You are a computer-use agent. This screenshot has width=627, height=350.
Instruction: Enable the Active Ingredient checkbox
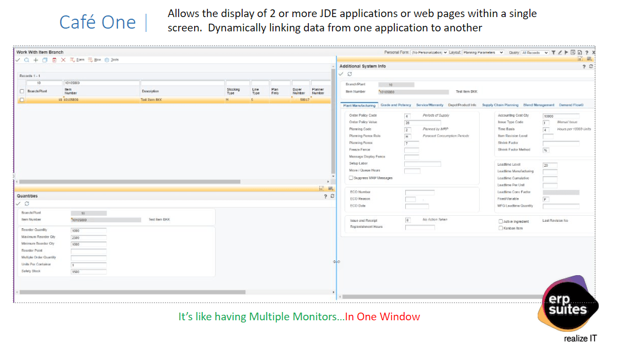pos(501,221)
